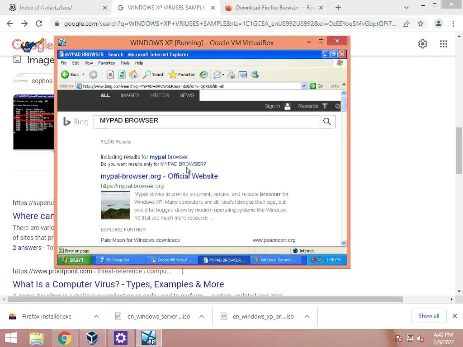Screen dimensions: 463x347
Task: Open a new Chrome tab with plus button
Action: [338, 8]
